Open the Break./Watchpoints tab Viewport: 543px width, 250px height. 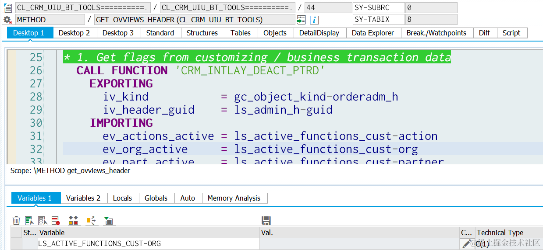pyautogui.click(x=437, y=33)
